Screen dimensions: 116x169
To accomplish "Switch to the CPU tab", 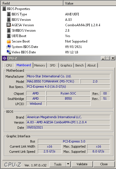I will pyautogui.click(x=9, y=65).
